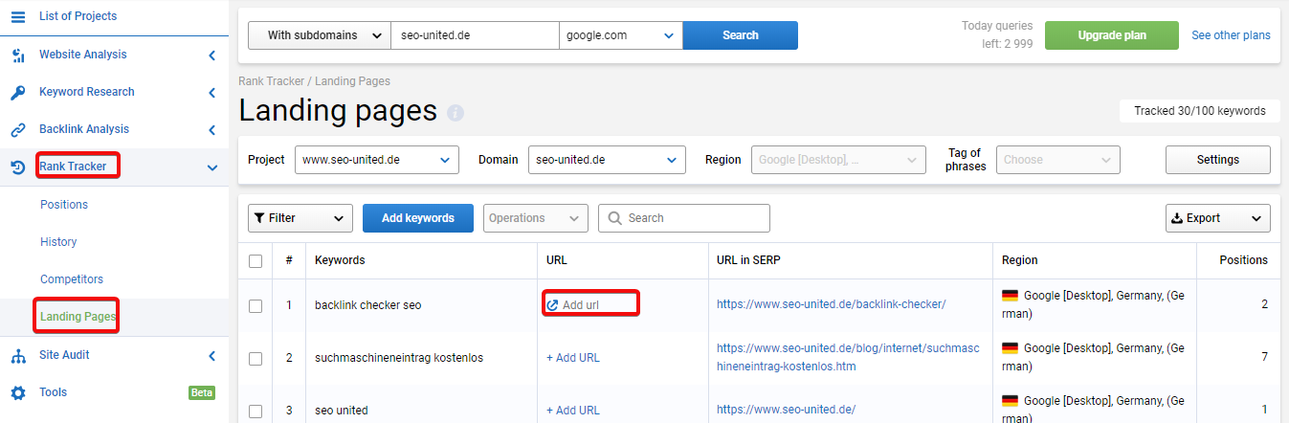Open the suchmaschineneintrag-kostenlos.htm SERP link
The width and height of the screenshot is (1289, 423).
848,358
